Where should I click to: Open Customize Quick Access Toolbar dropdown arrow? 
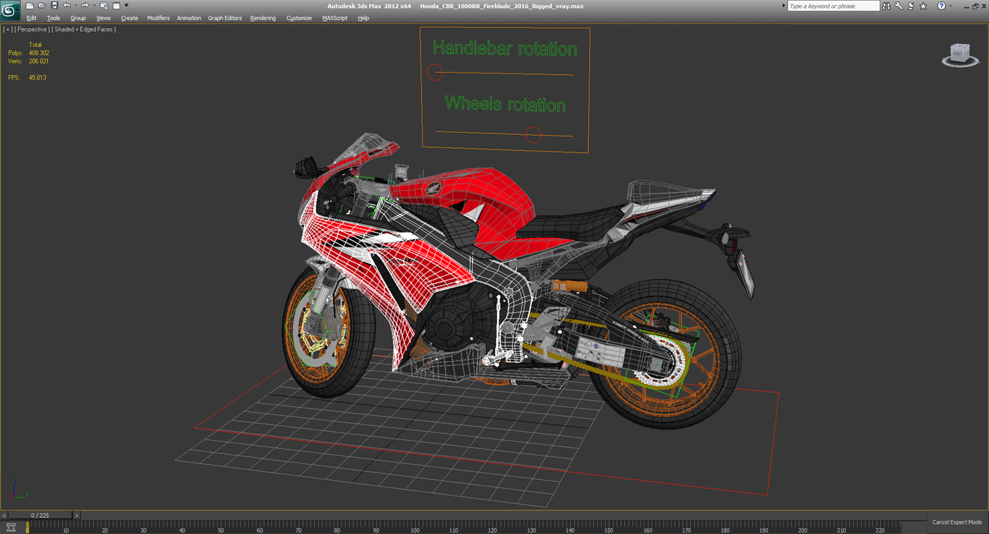pos(126,6)
